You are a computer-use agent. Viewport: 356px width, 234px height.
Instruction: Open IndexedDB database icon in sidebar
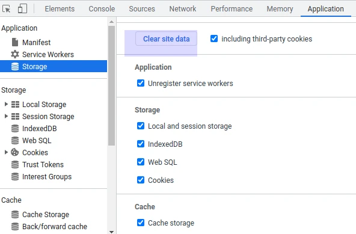coord(15,128)
